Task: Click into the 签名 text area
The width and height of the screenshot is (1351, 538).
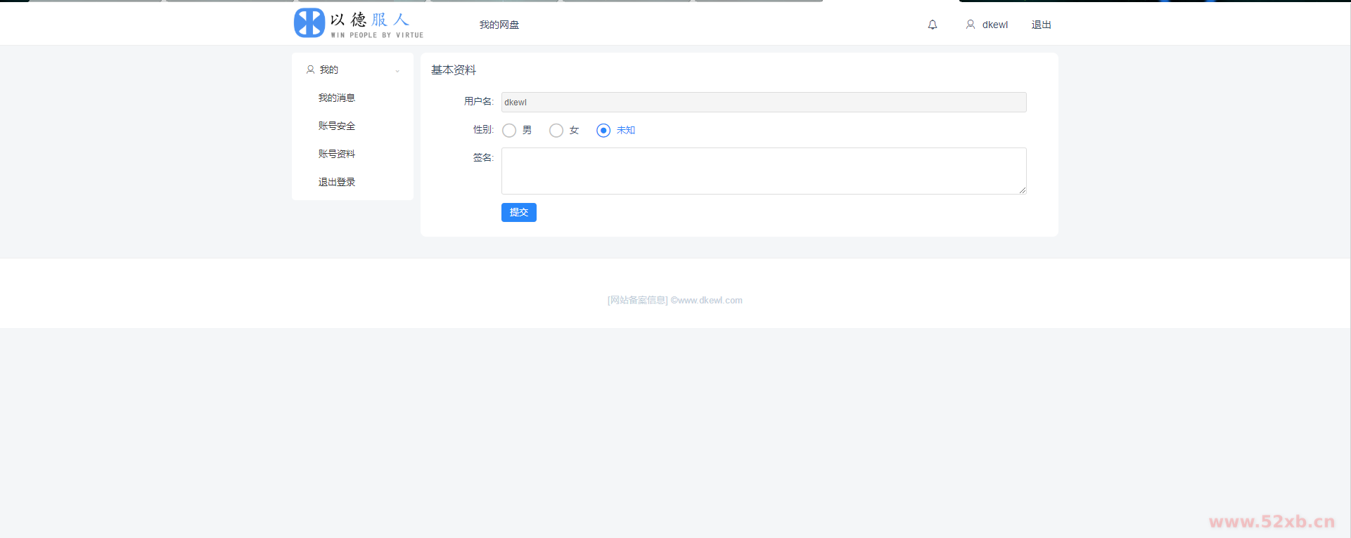Action: point(763,171)
